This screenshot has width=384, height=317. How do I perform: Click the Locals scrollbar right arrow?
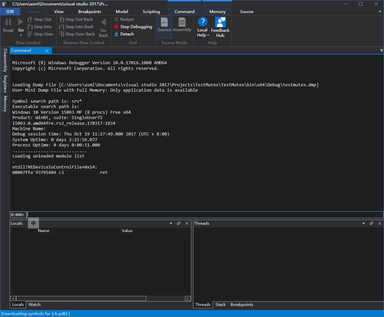(188, 298)
